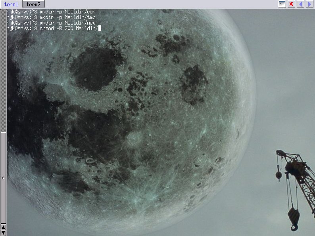Click the 'chmod -R 700 Maildir/' command text
The width and height of the screenshot is (315, 236).
(x=69, y=28)
